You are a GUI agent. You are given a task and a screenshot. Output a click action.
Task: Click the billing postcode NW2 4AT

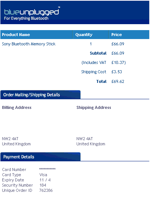(10, 139)
